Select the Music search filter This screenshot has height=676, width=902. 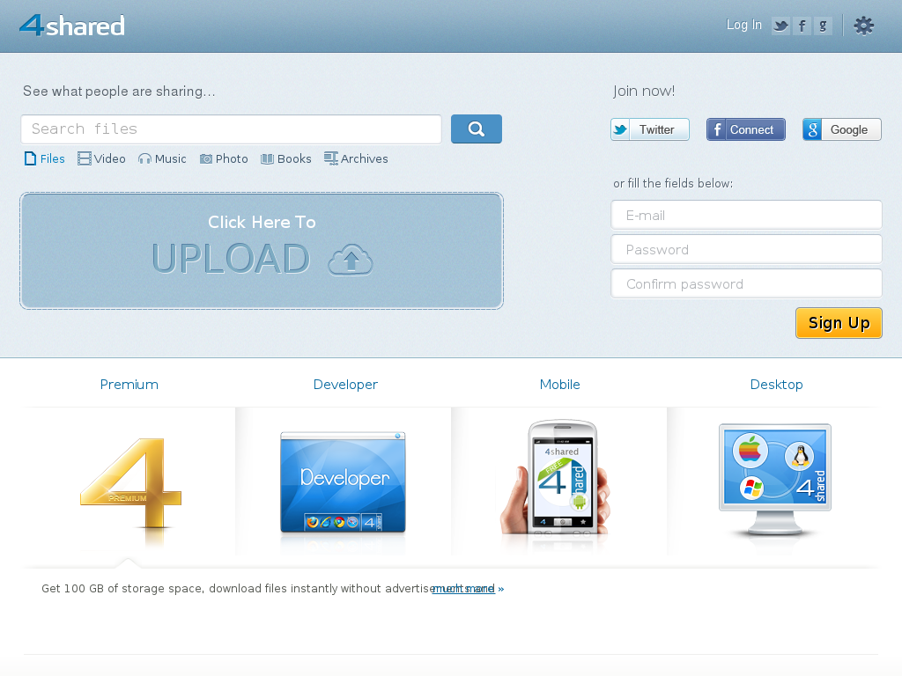click(162, 158)
